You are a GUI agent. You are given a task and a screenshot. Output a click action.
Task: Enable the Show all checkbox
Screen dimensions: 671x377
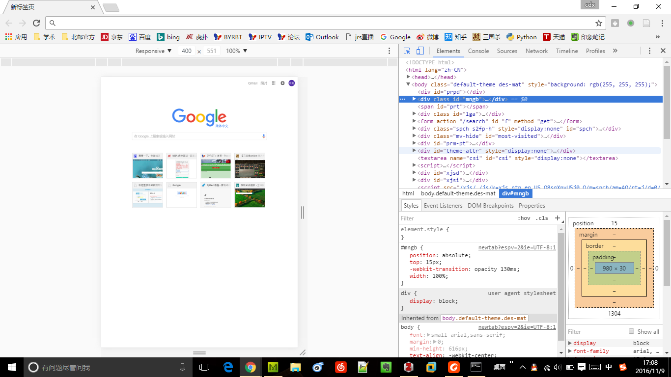click(632, 331)
